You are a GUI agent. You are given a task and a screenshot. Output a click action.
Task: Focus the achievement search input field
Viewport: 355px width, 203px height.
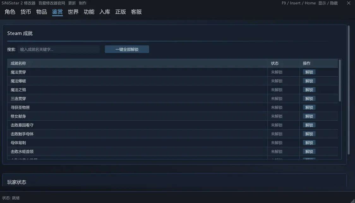point(59,49)
